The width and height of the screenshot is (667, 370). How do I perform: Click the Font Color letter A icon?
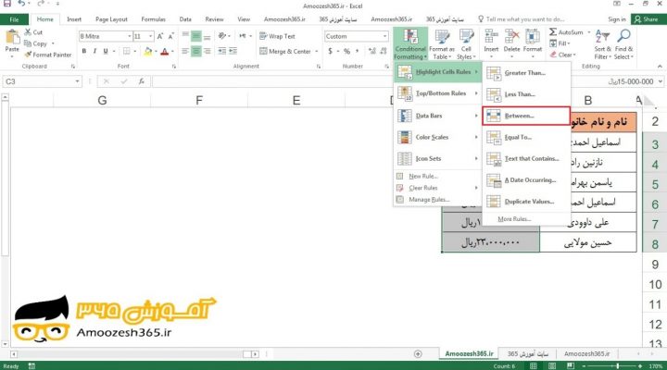[x=165, y=52]
